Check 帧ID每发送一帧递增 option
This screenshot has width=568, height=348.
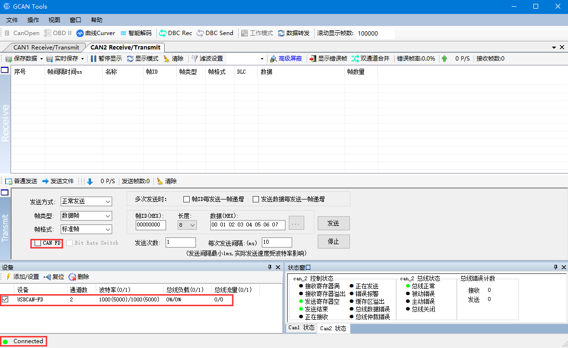click(x=187, y=199)
